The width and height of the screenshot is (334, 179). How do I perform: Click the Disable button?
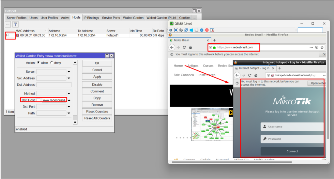97,84
